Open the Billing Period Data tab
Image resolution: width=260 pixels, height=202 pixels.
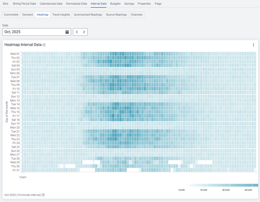click(25, 3)
